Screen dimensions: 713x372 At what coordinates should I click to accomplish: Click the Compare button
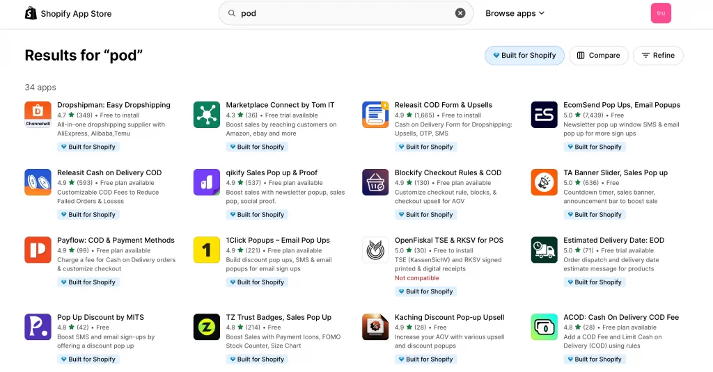tap(598, 56)
